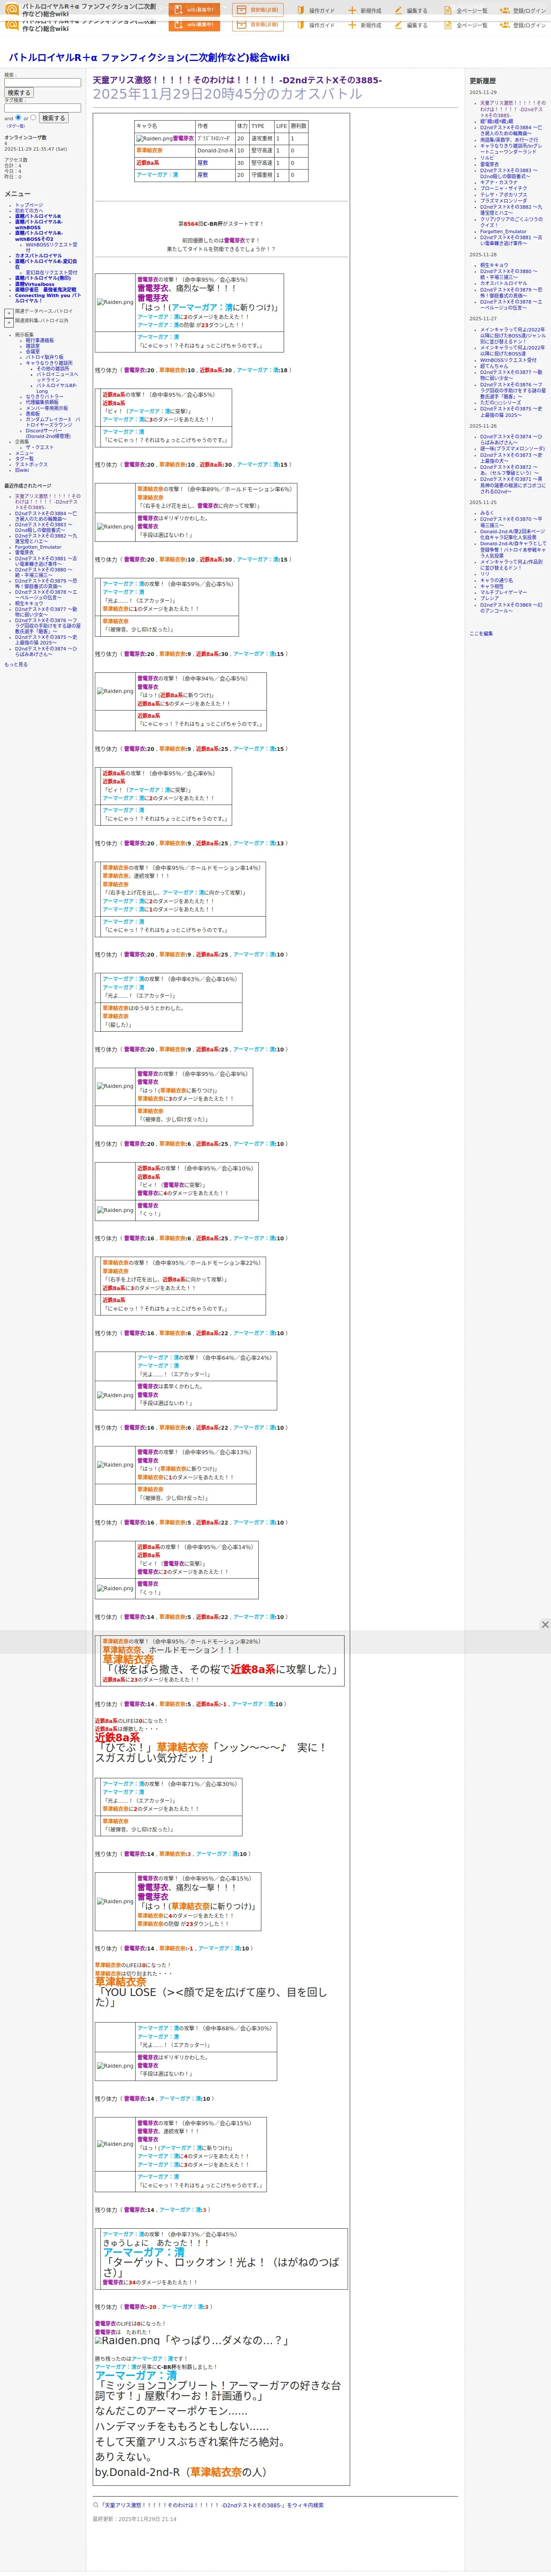Open 旧wiki link in the sidebar
The image size is (551, 2576).
tap(22, 470)
